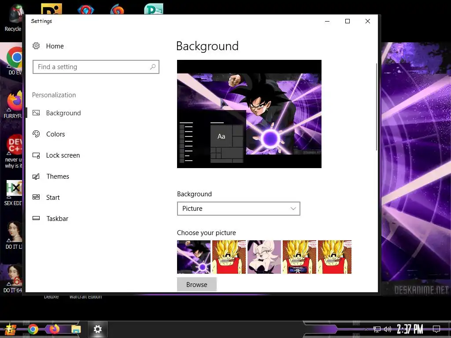Open the Start menu button on taskbar
Image resolution: width=451 pixels, height=338 pixels.
[11, 329]
